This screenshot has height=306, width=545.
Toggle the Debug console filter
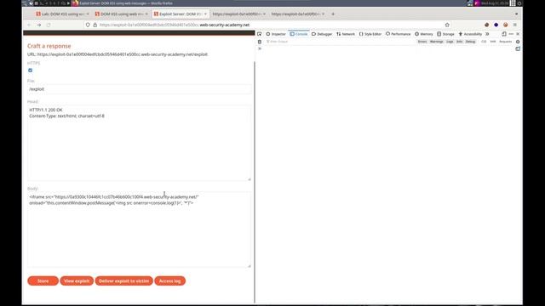(x=470, y=42)
